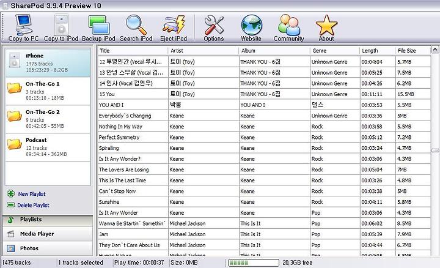The width and height of the screenshot is (440, 268).
Task: Select the track 'Nothing In My Way'
Action: tap(265, 127)
